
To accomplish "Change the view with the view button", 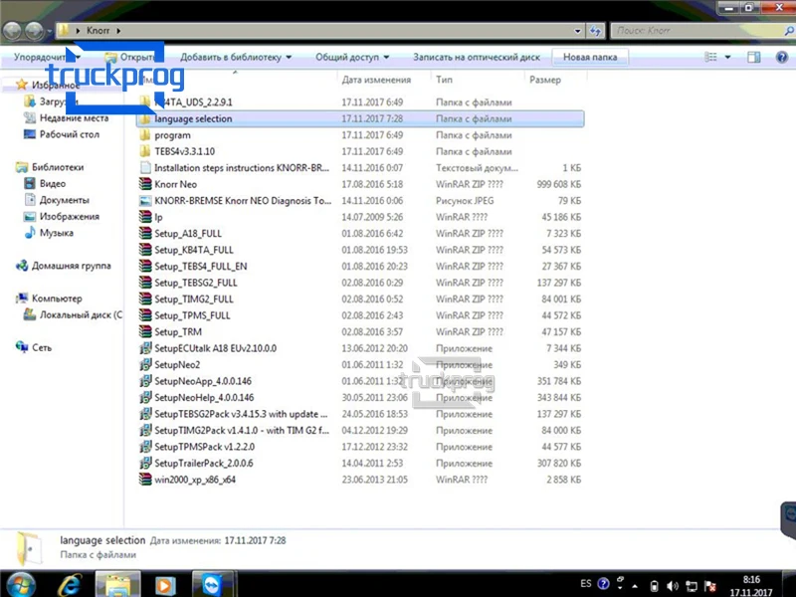I will [710, 57].
